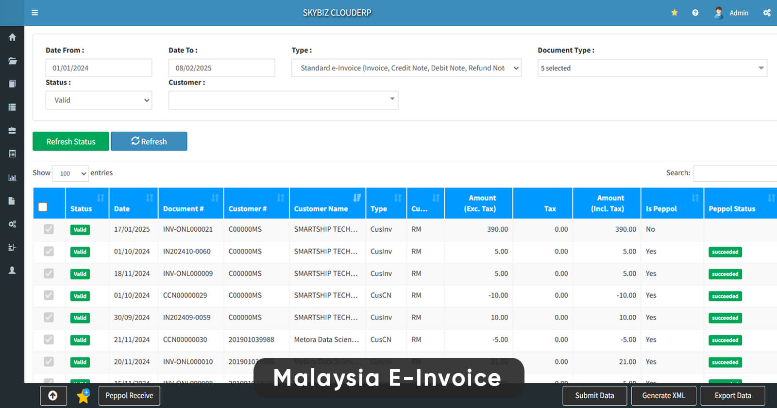Click the favorites star icon in header
777x408 pixels.
(x=675, y=13)
